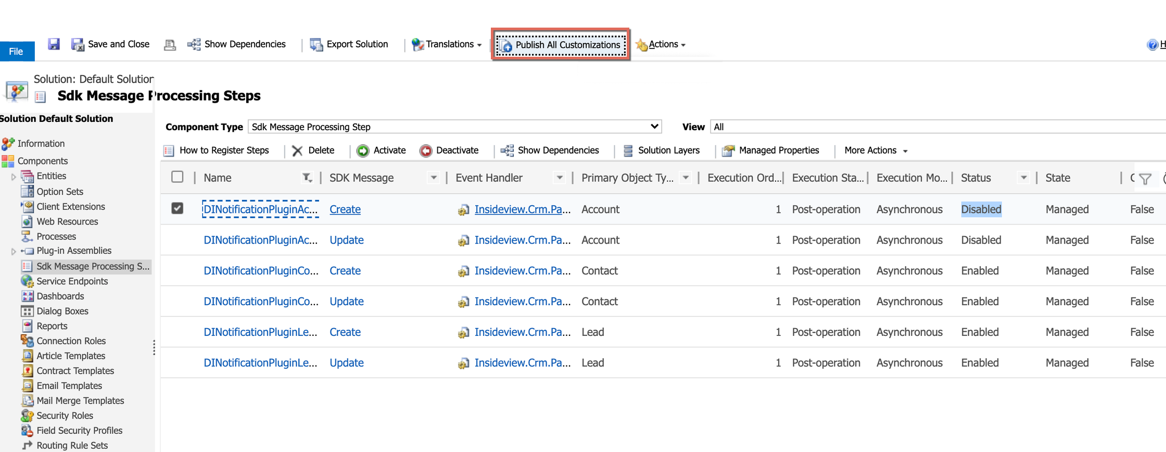The width and height of the screenshot is (1166, 452).
Task: Open Processes in sidebar
Action: pos(56,236)
